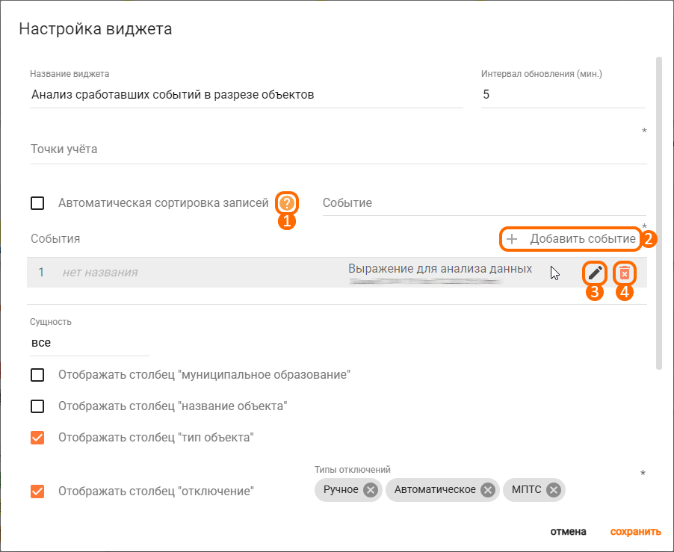
Task: Uncheck отключение column checkbox
Action: 37,491
